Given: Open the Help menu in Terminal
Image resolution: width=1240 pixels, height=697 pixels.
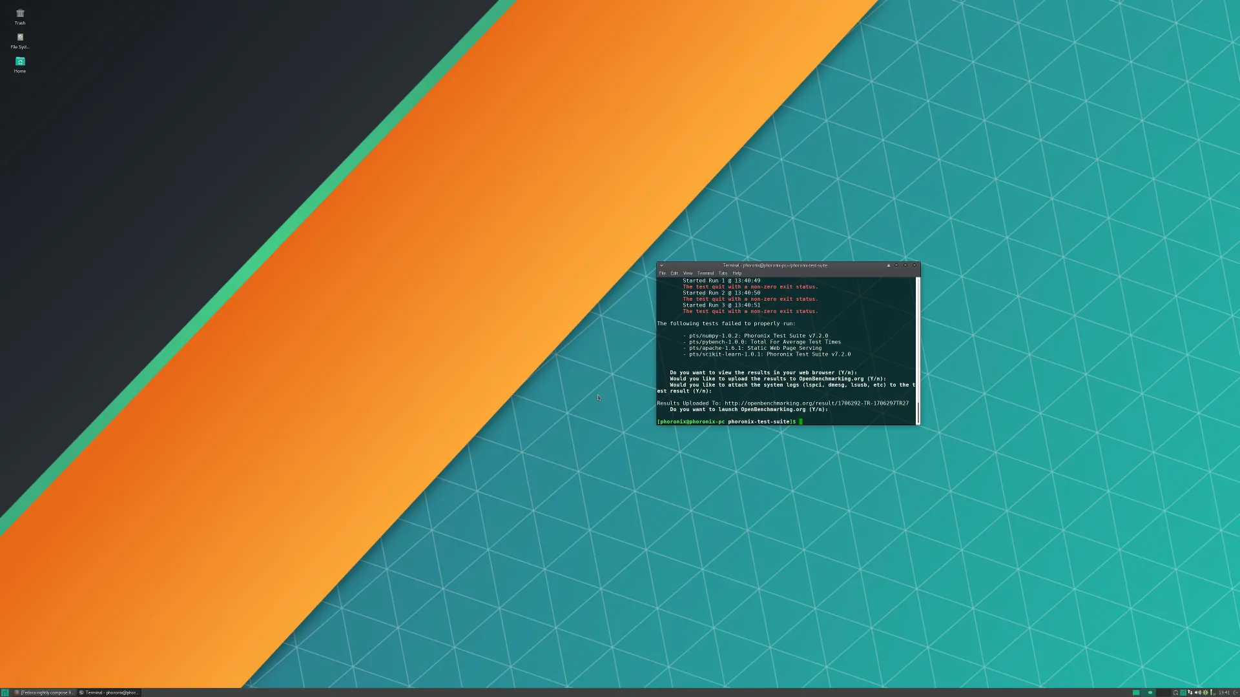Looking at the screenshot, I should click(737, 273).
